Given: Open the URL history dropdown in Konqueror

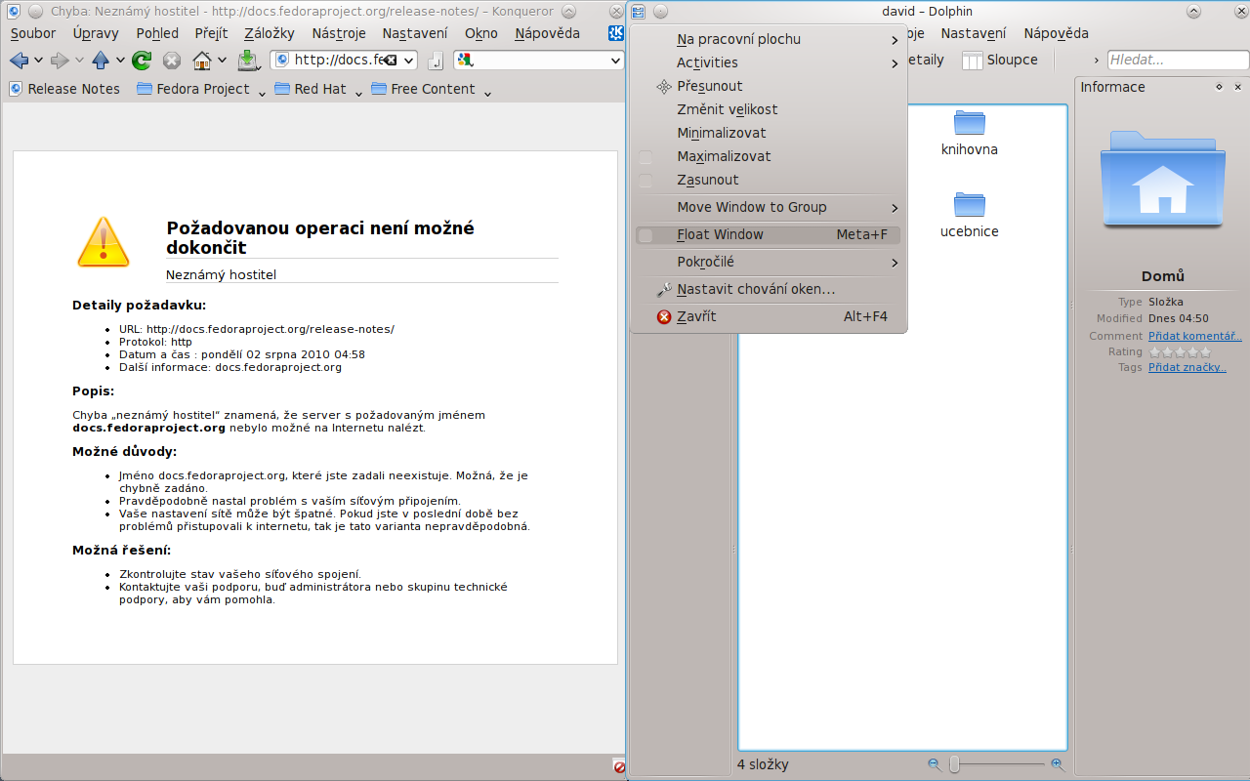Looking at the screenshot, I should tap(408, 61).
